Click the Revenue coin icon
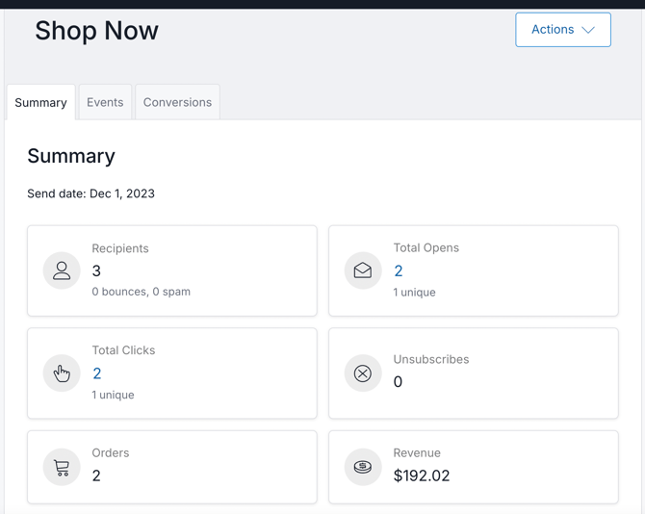This screenshot has height=514, width=645. tap(363, 467)
